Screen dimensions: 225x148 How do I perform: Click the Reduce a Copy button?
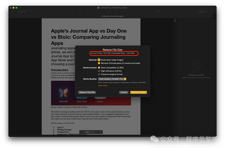(x=138, y=92)
